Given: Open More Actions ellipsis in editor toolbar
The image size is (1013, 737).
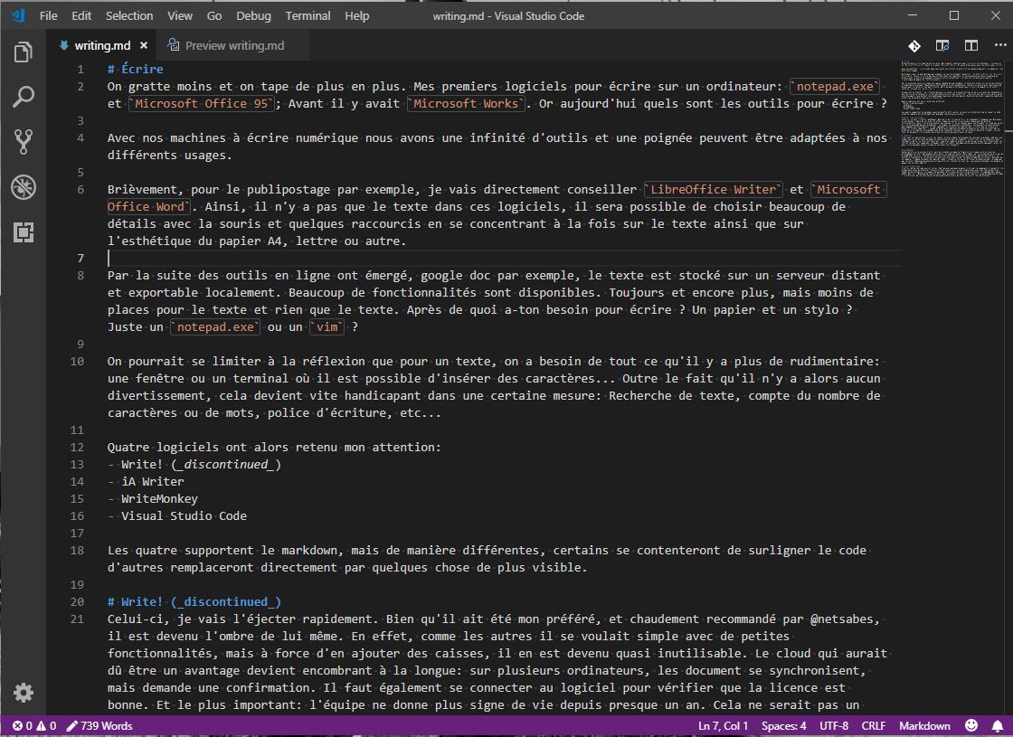Looking at the screenshot, I should click(1000, 45).
